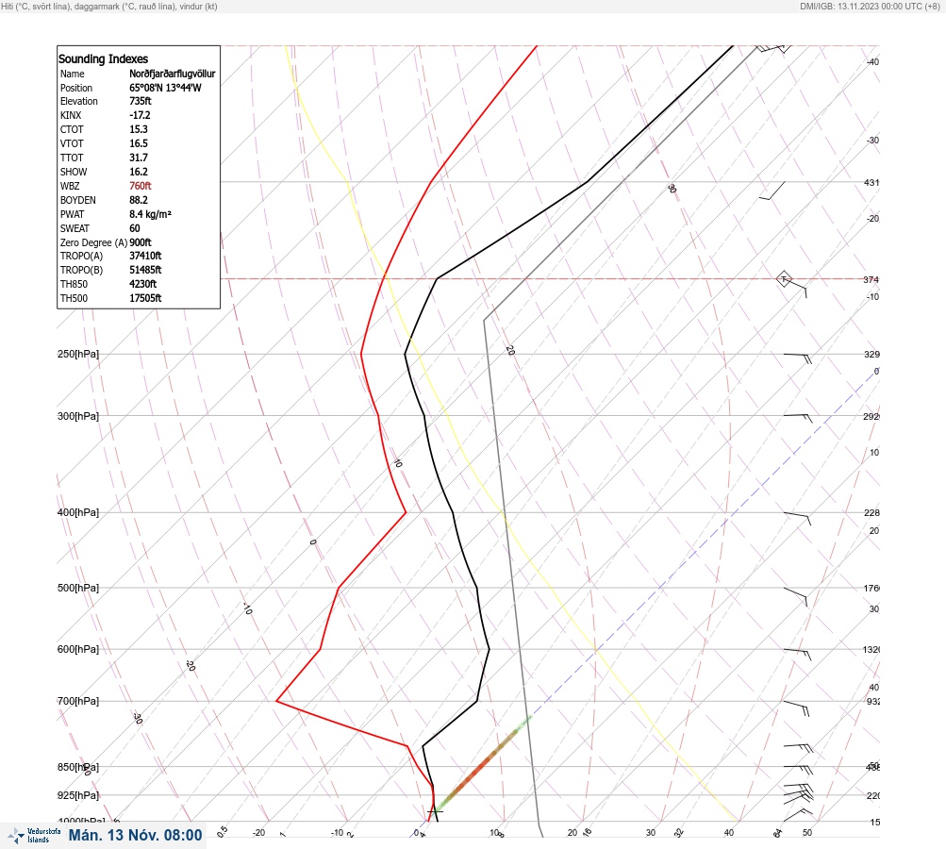Click the TH500 value '17505ft'
The width and height of the screenshot is (946, 849).
pyautogui.click(x=145, y=298)
